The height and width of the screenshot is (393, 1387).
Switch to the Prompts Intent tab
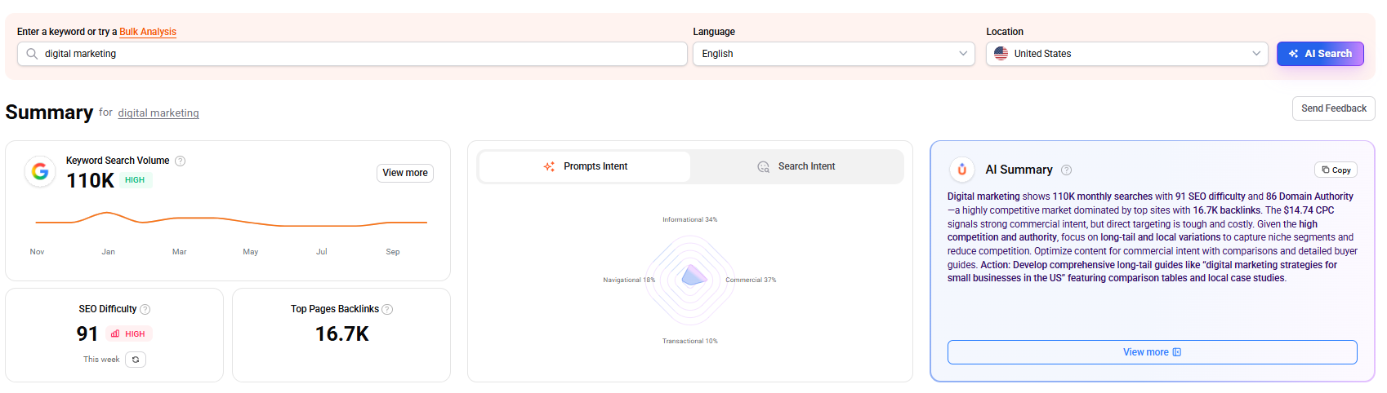point(585,166)
